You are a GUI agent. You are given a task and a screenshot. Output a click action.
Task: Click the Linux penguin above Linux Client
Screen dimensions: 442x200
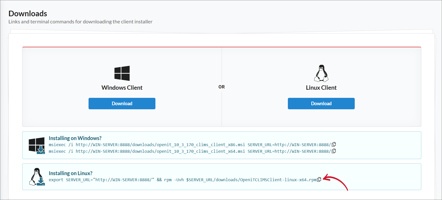click(321, 73)
